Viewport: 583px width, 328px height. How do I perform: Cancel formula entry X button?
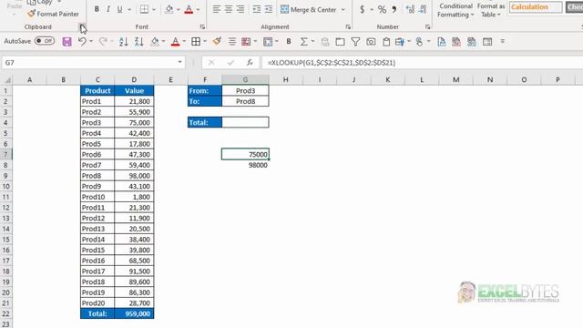[211, 63]
